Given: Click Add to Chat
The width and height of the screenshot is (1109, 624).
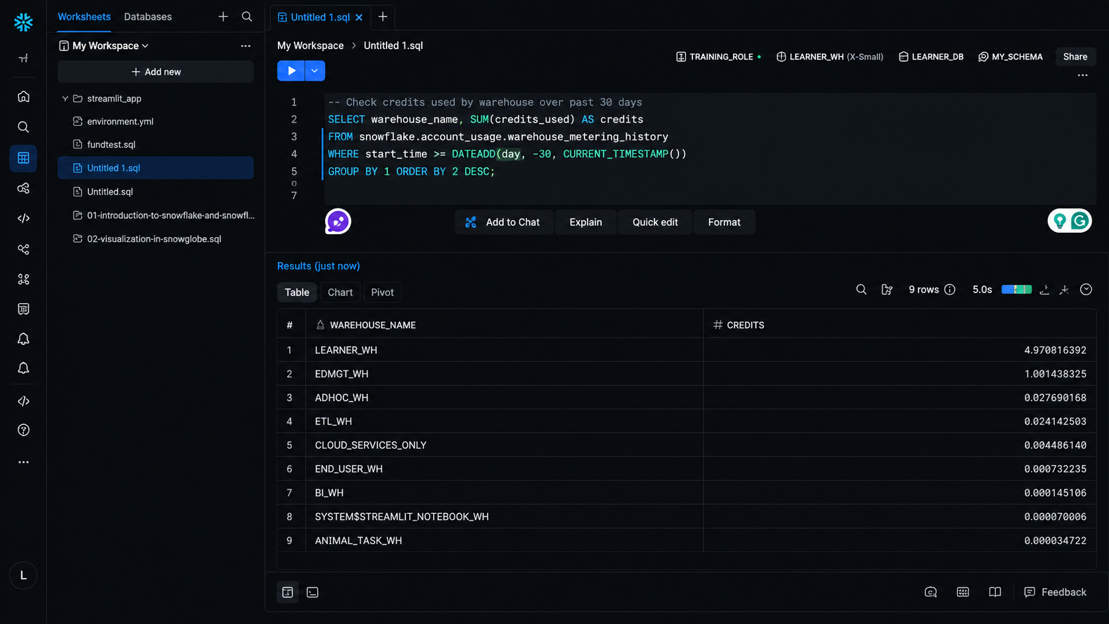Looking at the screenshot, I should 504,222.
